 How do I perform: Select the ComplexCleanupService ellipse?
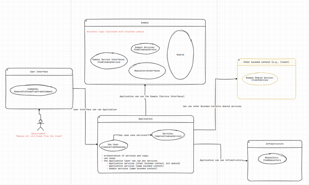coord(168,135)
